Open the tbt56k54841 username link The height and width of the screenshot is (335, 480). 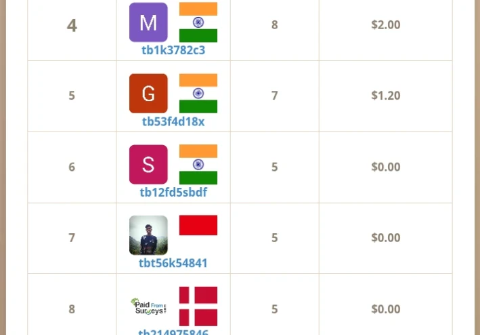173,263
